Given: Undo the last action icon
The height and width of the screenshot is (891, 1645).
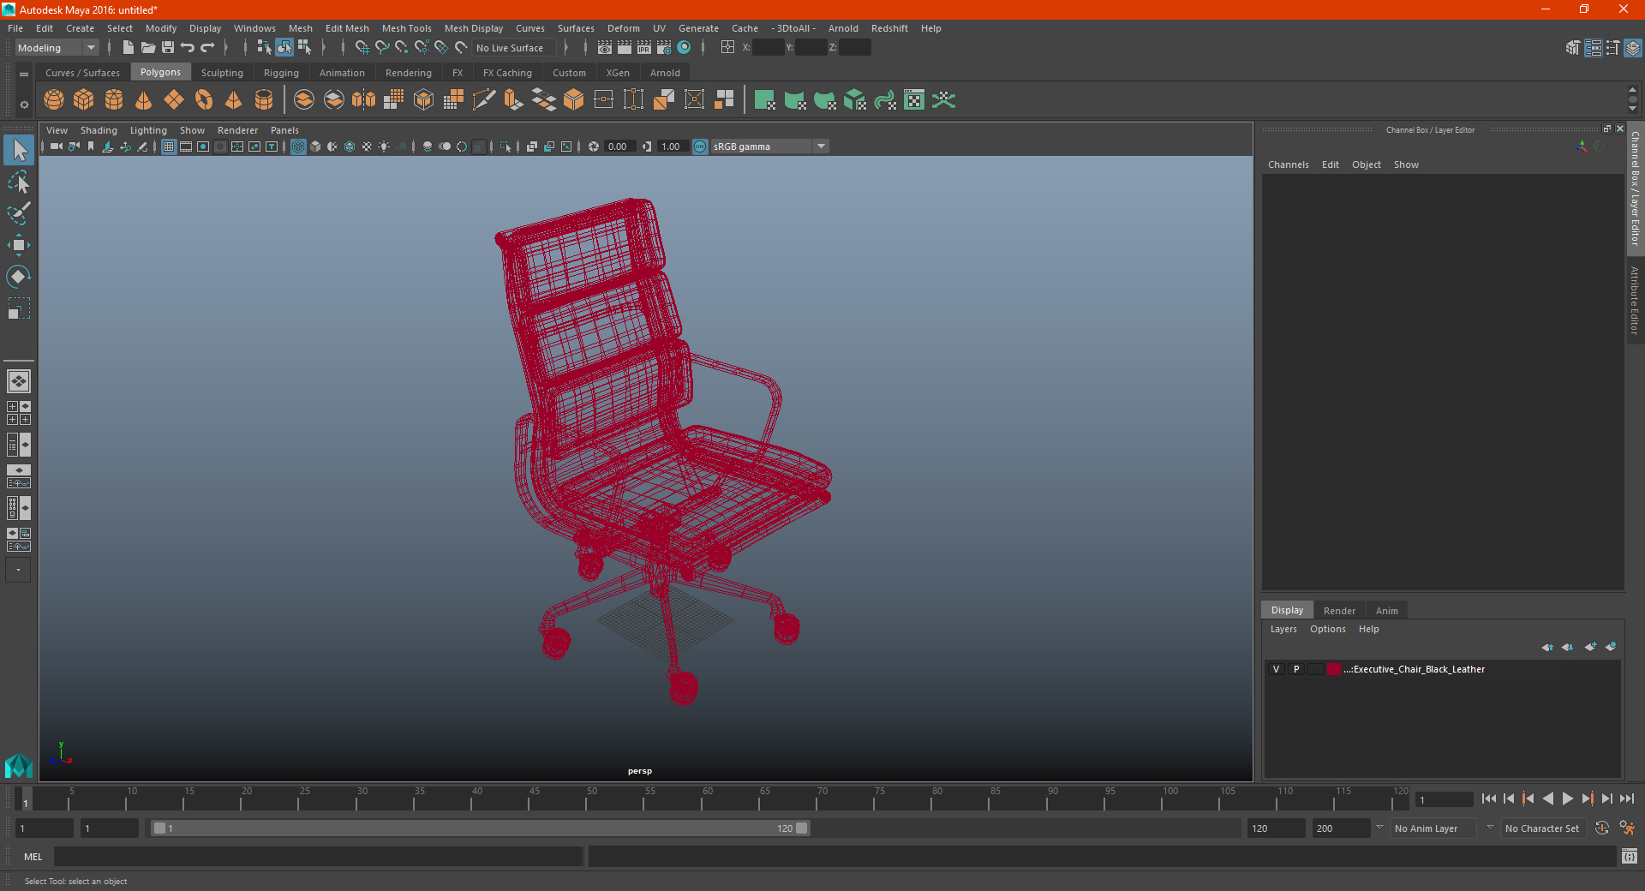Looking at the screenshot, I should pyautogui.click(x=188, y=48).
